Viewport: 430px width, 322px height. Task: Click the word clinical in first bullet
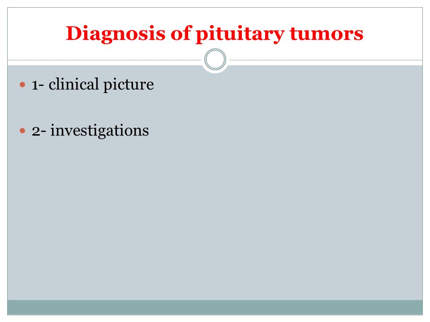[73, 84]
